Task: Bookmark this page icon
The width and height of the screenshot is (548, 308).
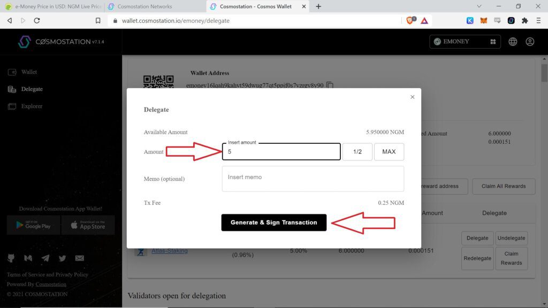Action: (x=98, y=21)
